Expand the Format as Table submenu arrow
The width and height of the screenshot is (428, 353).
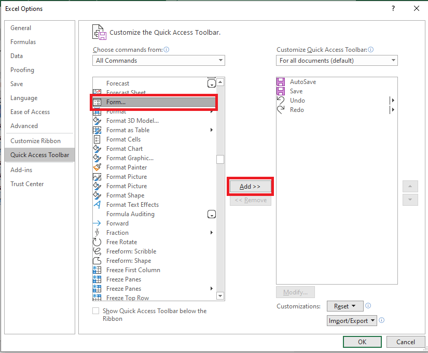click(212, 130)
